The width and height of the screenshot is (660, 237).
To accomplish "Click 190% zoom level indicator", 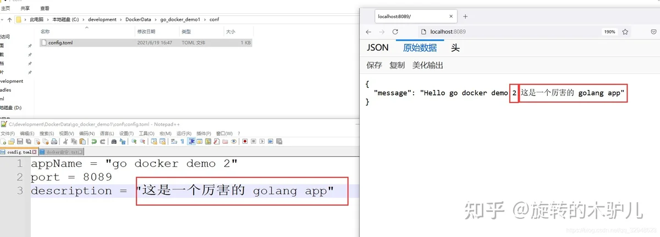I will click(x=609, y=32).
